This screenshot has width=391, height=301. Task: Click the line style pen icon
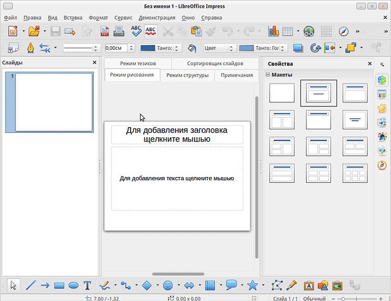pyautogui.click(x=30, y=48)
